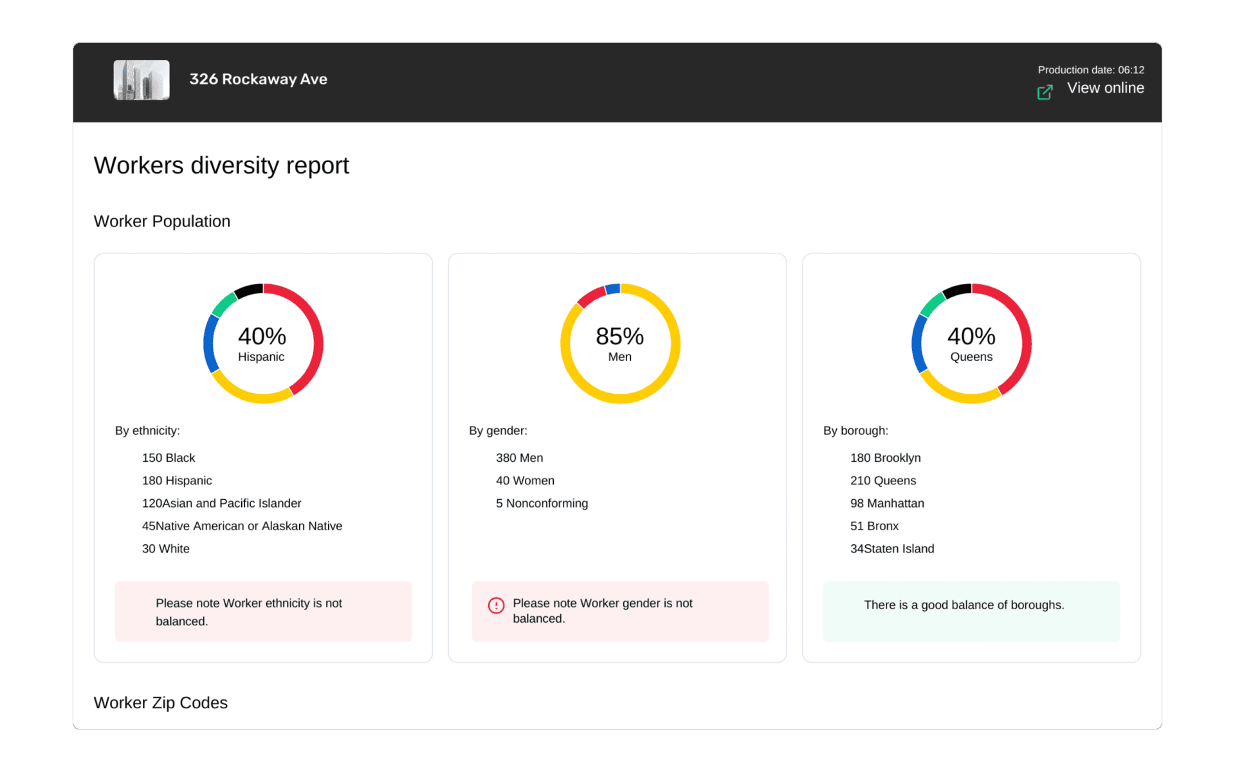
Task: Click the 30 White row
Action: pyautogui.click(x=166, y=549)
